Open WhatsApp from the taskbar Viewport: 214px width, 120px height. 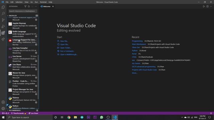pos(102,117)
